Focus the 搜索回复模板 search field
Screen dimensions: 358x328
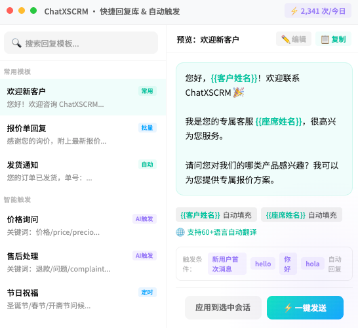(81, 43)
